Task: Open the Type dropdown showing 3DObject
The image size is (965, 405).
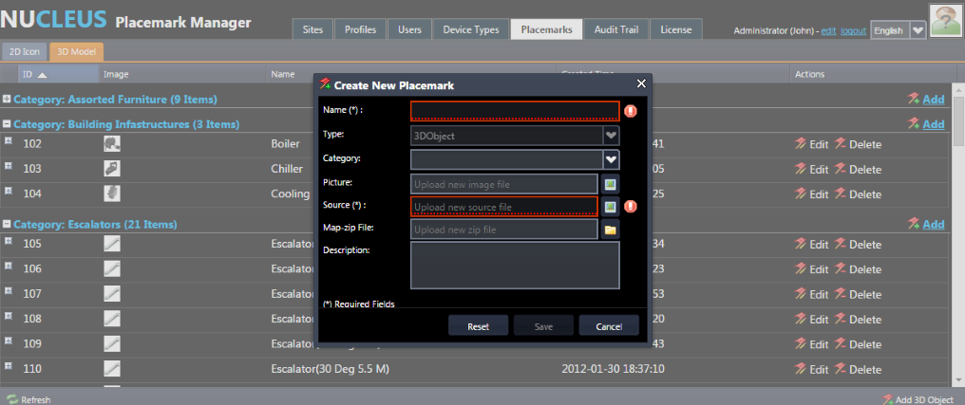Action: click(x=611, y=136)
